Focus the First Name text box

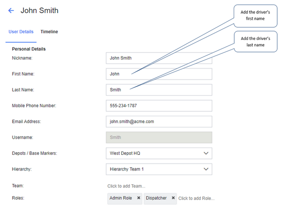pyautogui.click(x=159, y=74)
